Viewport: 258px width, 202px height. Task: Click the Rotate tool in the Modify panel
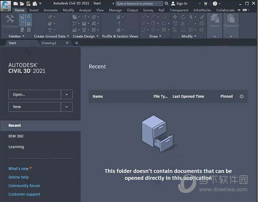(x=183, y=17)
